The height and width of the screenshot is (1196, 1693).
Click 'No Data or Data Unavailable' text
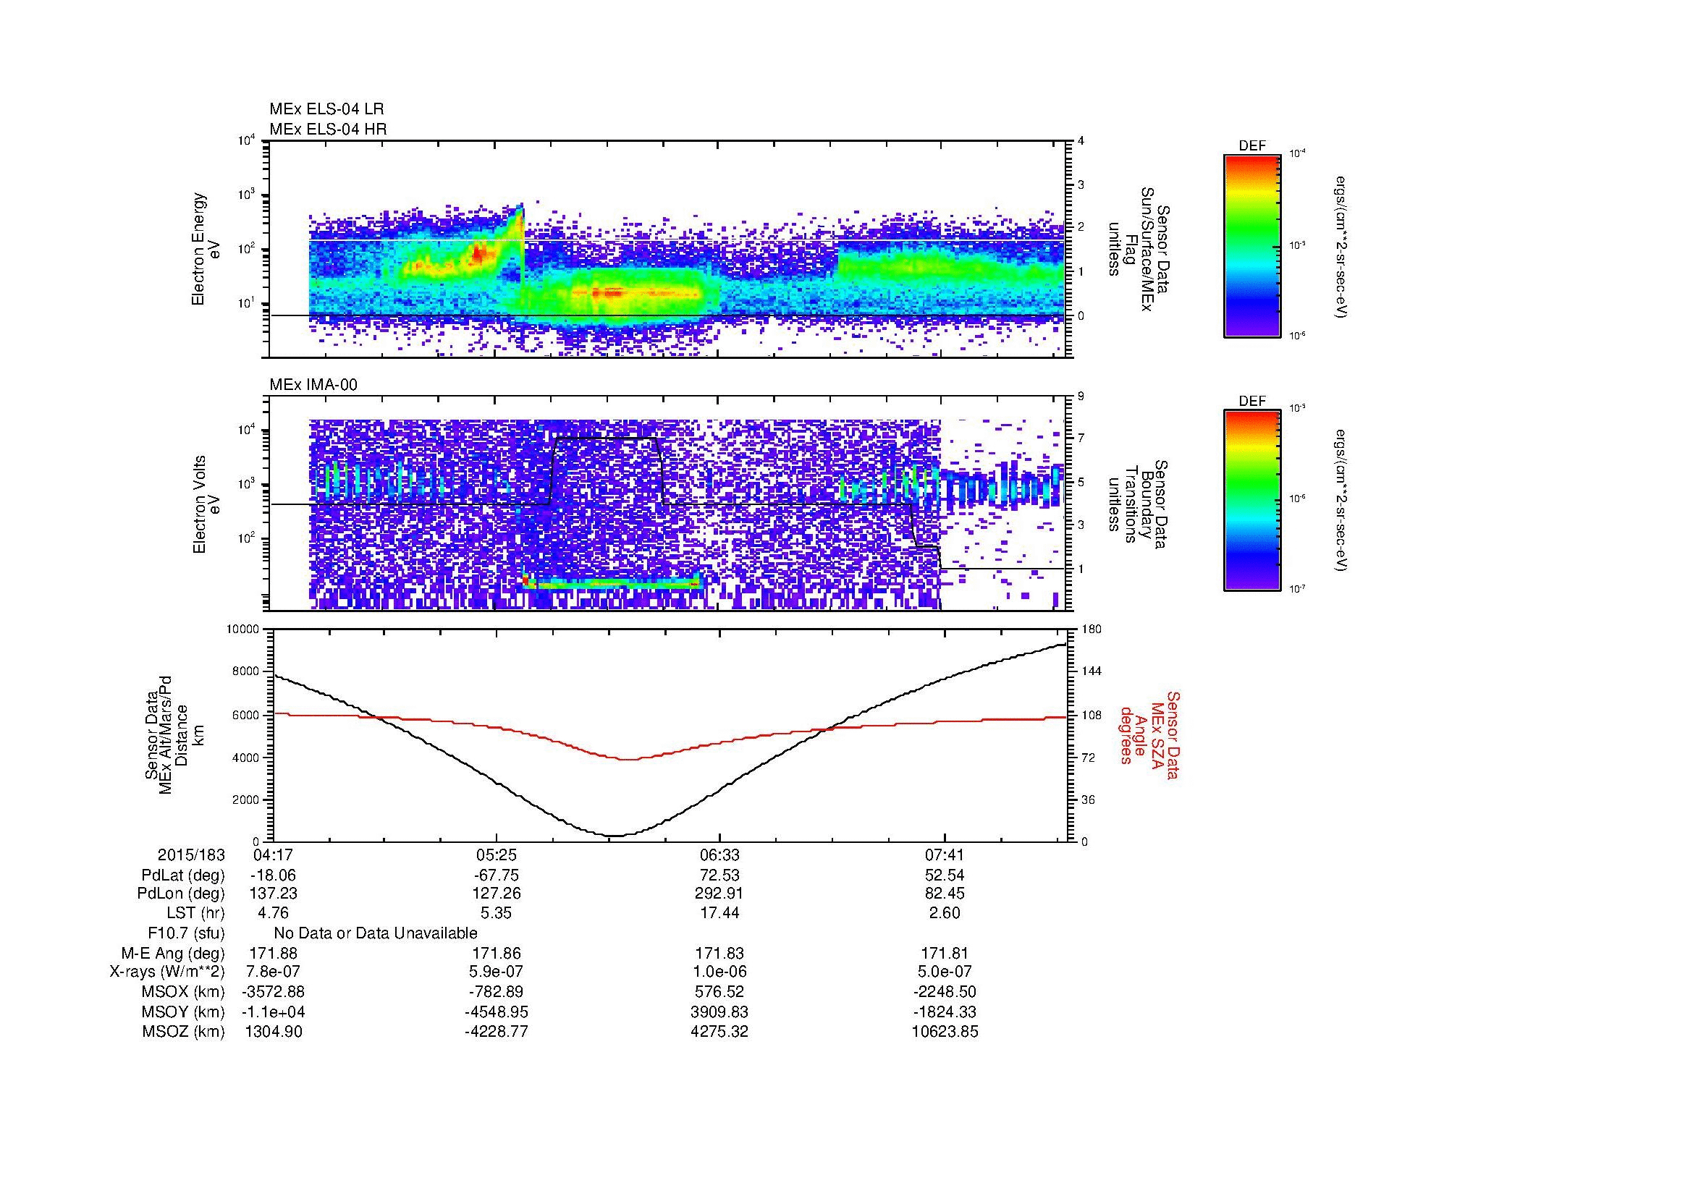pos(376,933)
